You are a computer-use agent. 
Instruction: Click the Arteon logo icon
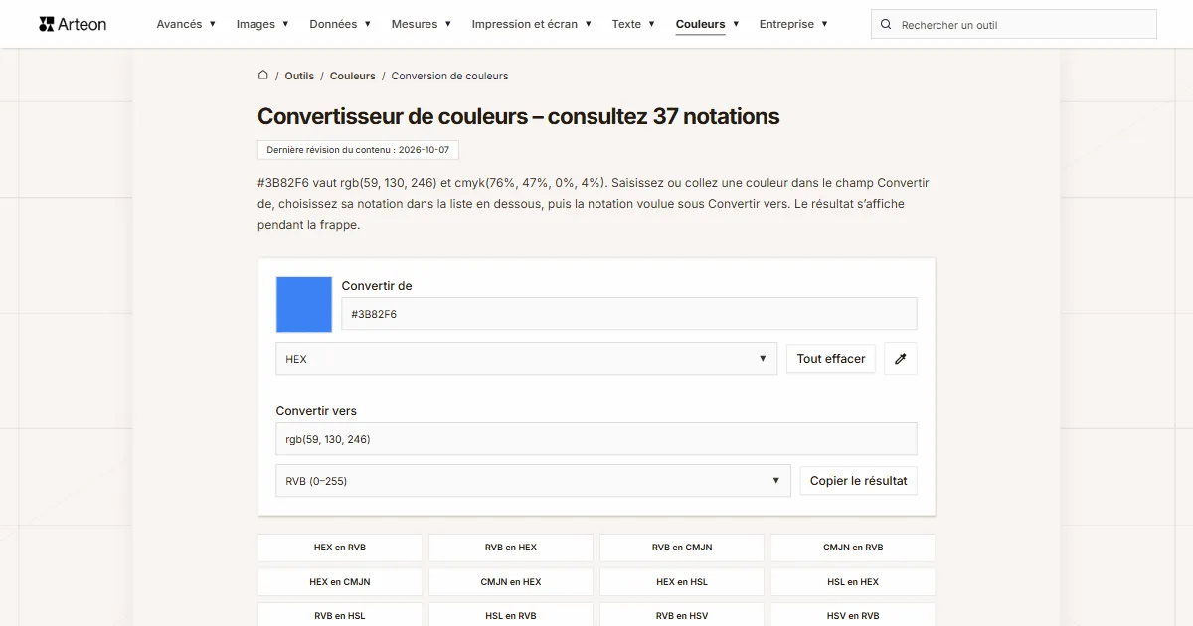tap(47, 24)
